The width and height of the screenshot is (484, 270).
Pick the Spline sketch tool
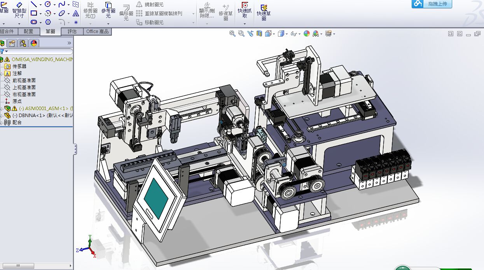click(61, 4)
